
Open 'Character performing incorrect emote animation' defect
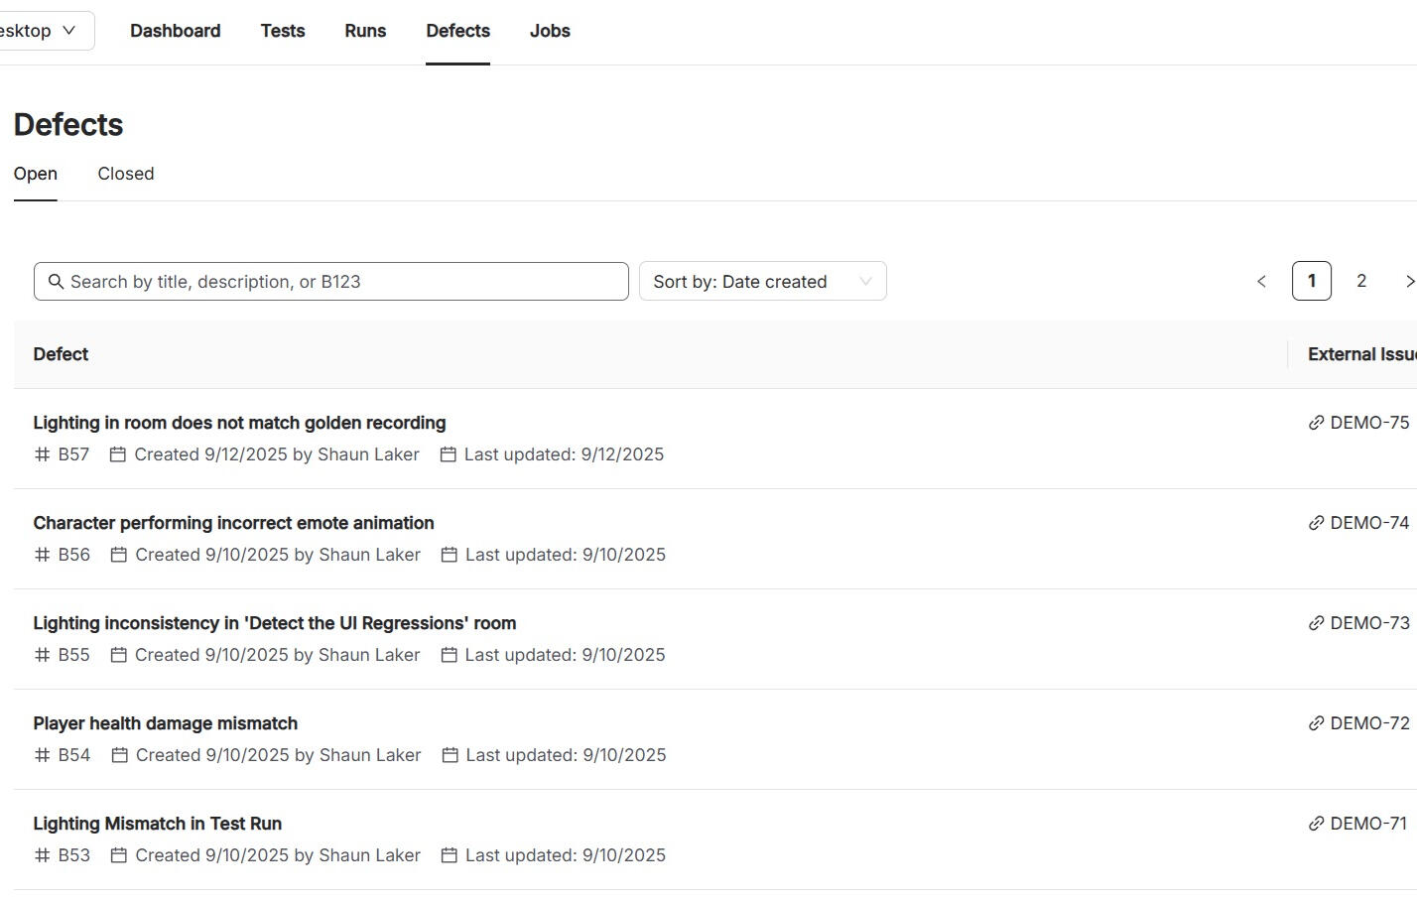click(233, 523)
